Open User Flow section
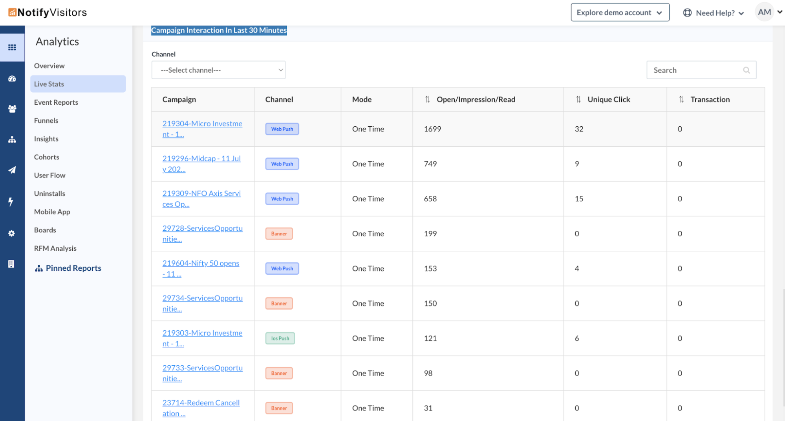 (49, 175)
